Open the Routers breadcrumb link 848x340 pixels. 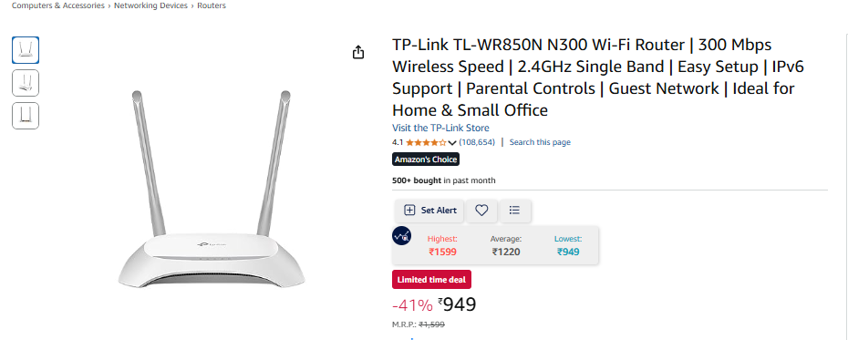click(x=212, y=5)
